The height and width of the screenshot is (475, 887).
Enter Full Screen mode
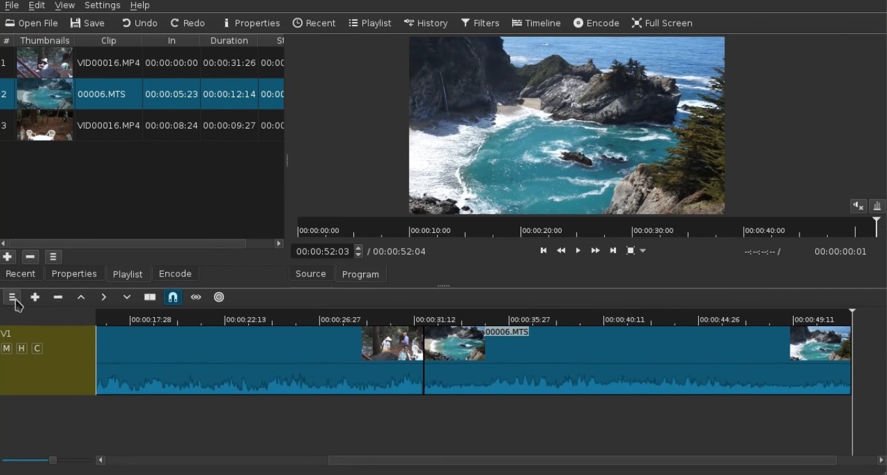662,23
